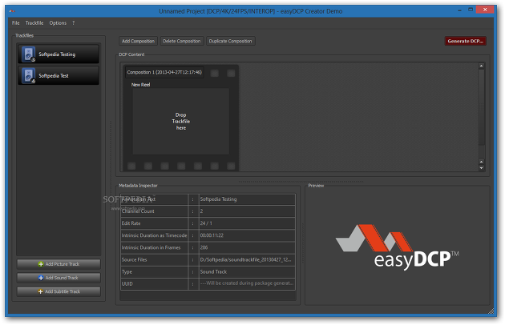Viewport: 505px width, 325px height.
Task: Select the Softpedia Test trackfile
Action: [x=59, y=75]
